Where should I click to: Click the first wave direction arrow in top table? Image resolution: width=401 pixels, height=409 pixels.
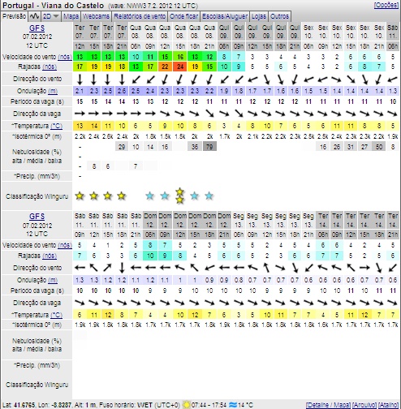[x=80, y=114]
